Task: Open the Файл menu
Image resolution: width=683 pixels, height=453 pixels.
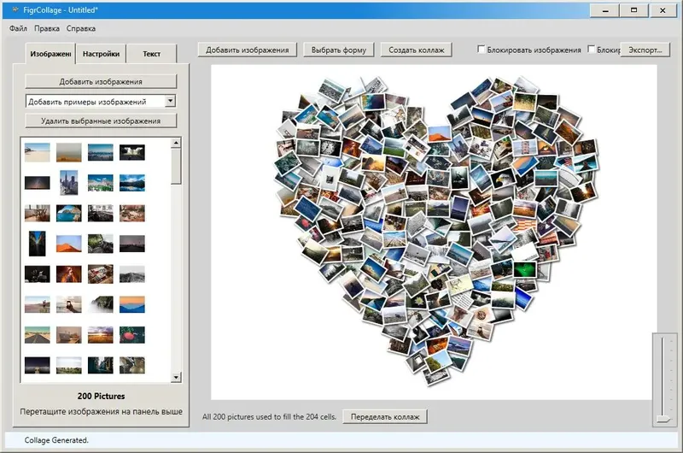Action: click(x=18, y=28)
